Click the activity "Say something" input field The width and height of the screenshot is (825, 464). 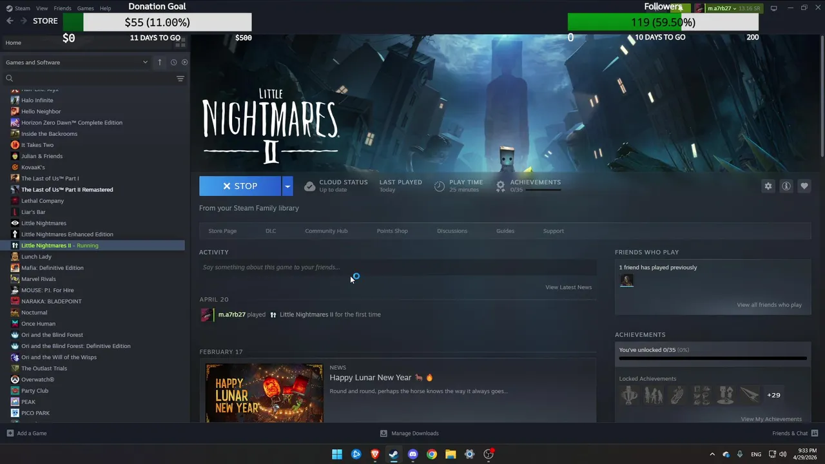(x=398, y=267)
